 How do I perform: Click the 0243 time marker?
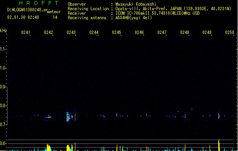[71, 32]
